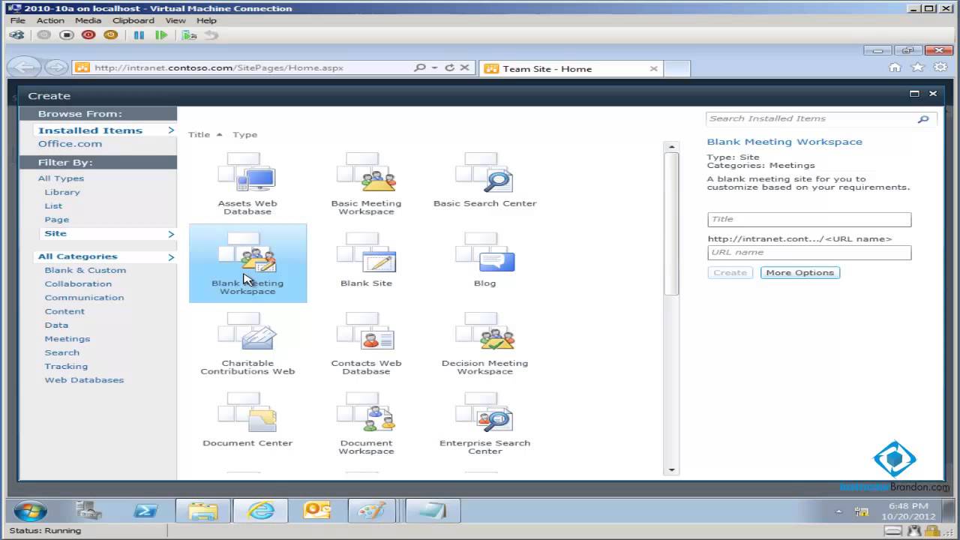This screenshot has width=960, height=540.
Task: Select the Assets Web Database template icon
Action: (x=247, y=172)
